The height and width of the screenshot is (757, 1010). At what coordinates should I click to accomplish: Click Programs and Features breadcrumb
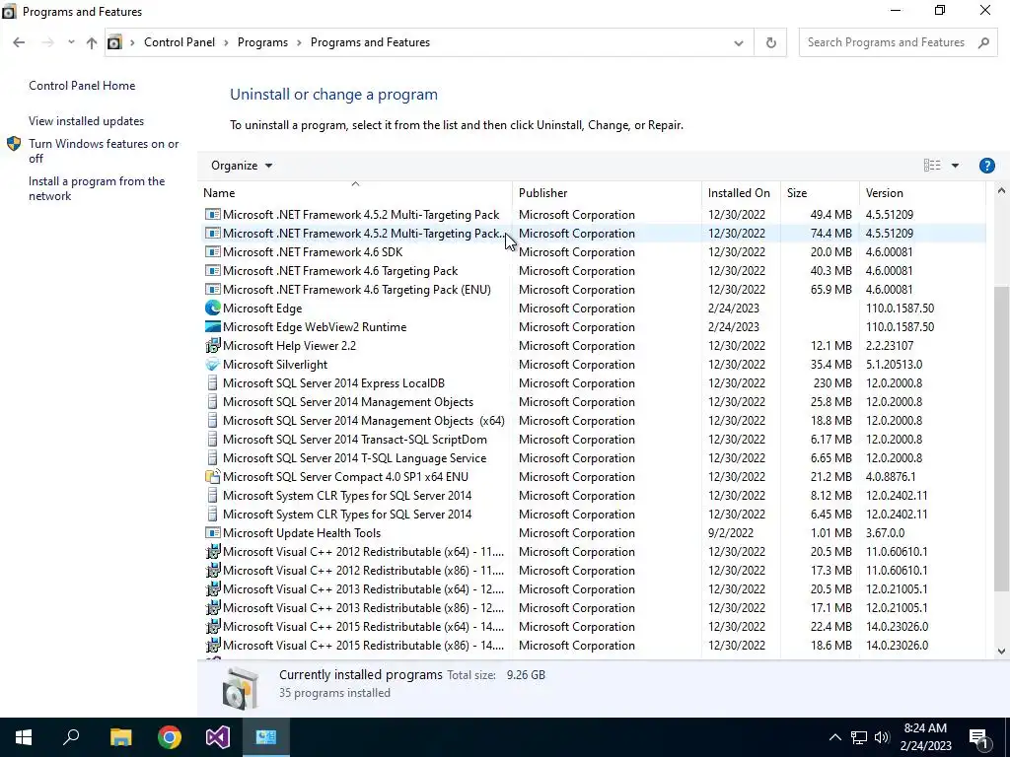click(371, 42)
